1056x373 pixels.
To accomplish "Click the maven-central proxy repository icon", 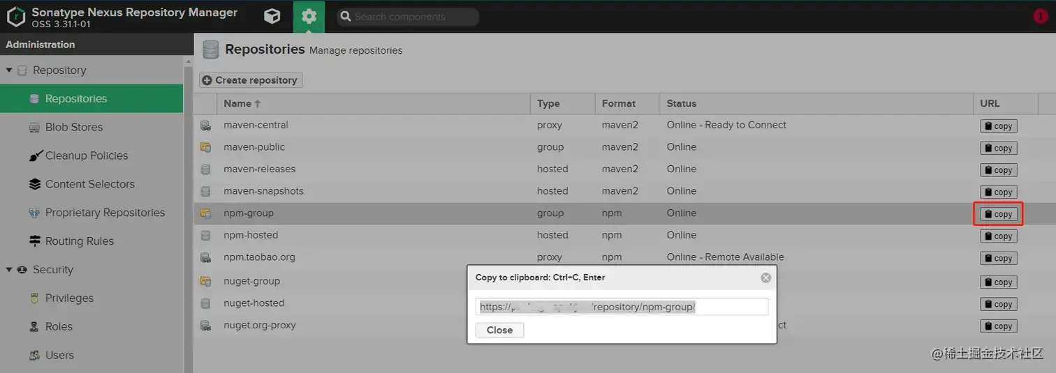I will [x=205, y=125].
